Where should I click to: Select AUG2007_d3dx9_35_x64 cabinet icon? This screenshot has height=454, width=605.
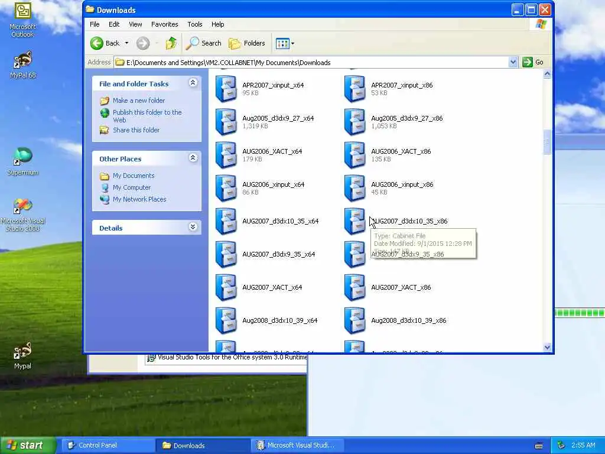tap(226, 254)
